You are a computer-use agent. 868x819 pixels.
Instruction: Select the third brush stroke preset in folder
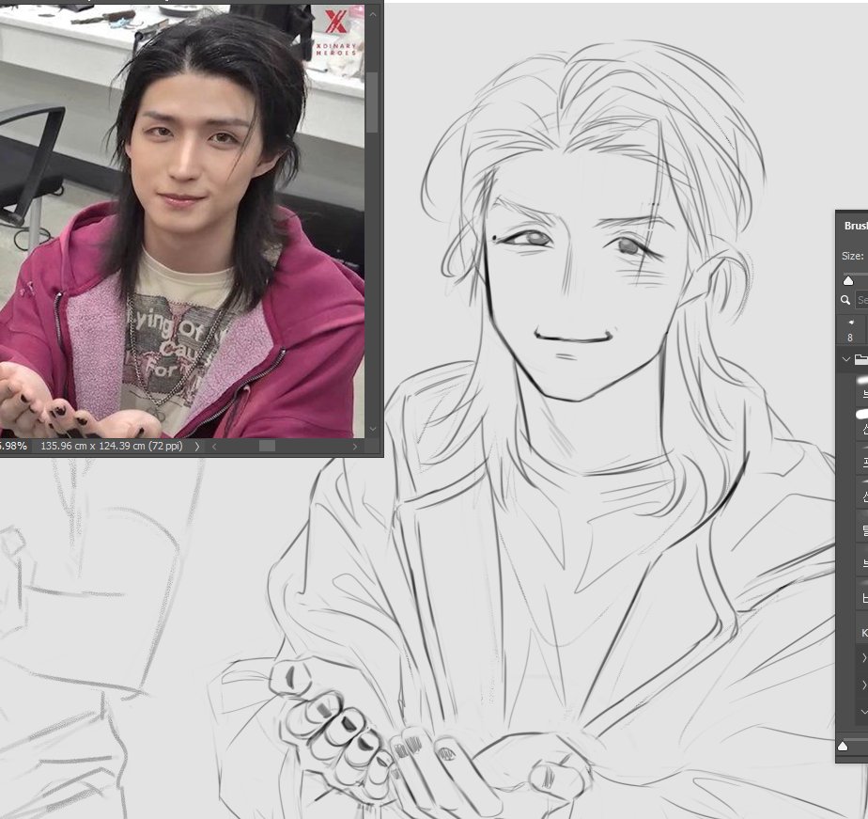[862, 458]
